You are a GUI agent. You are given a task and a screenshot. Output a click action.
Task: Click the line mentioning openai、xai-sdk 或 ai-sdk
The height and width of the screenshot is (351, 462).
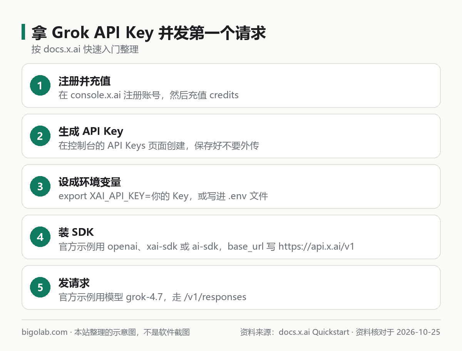tap(206, 246)
